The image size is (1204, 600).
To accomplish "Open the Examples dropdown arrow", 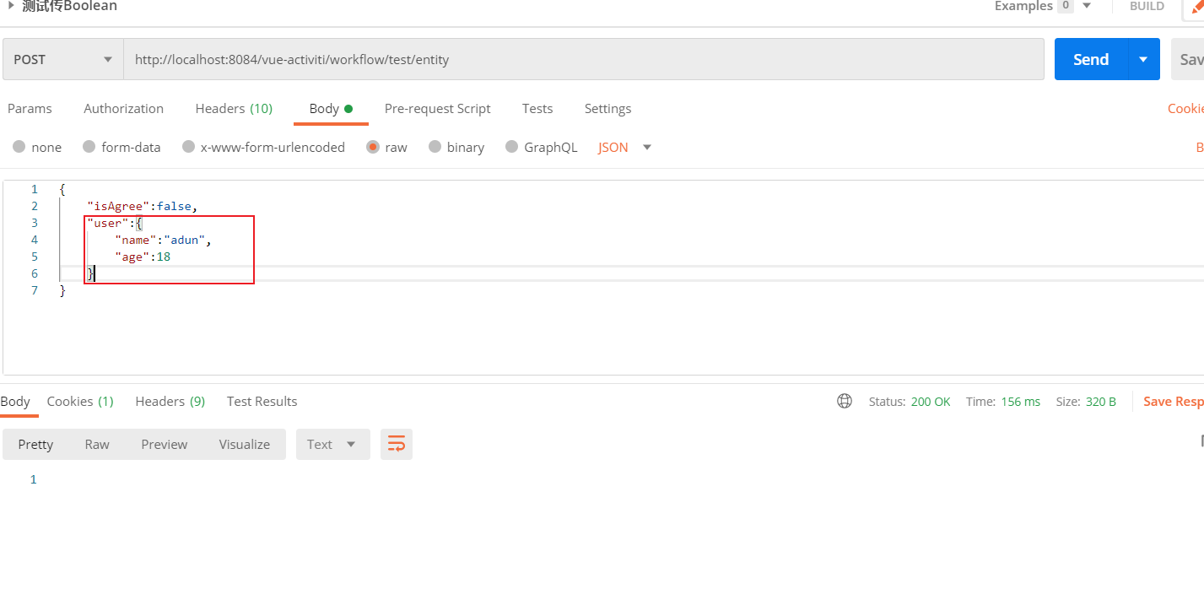I will pyautogui.click(x=1087, y=6).
